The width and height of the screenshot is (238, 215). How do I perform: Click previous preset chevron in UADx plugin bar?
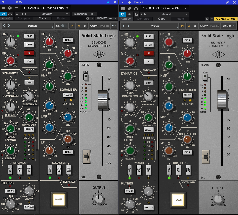pyautogui.click(x=4, y=26)
